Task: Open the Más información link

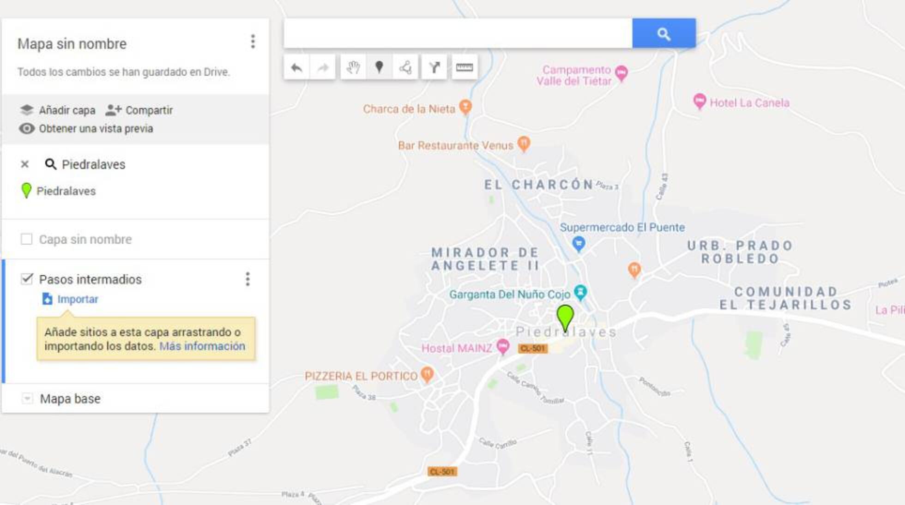Action: 202,346
